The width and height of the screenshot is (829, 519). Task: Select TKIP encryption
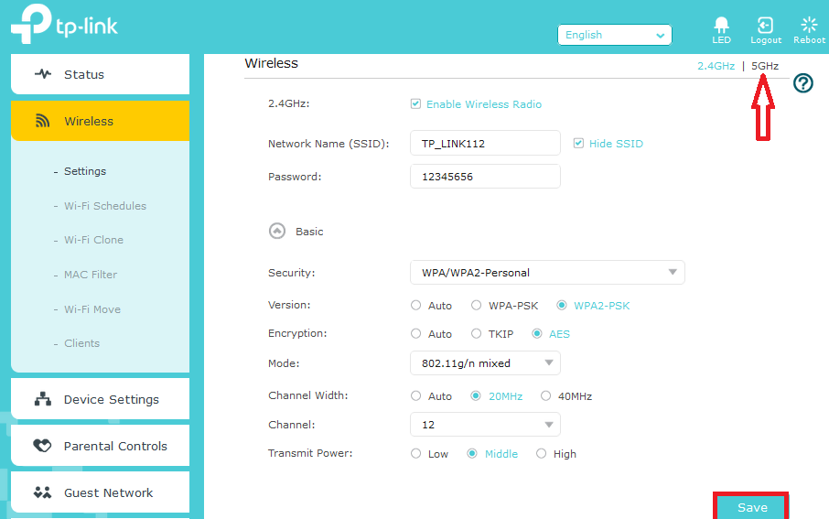click(477, 334)
